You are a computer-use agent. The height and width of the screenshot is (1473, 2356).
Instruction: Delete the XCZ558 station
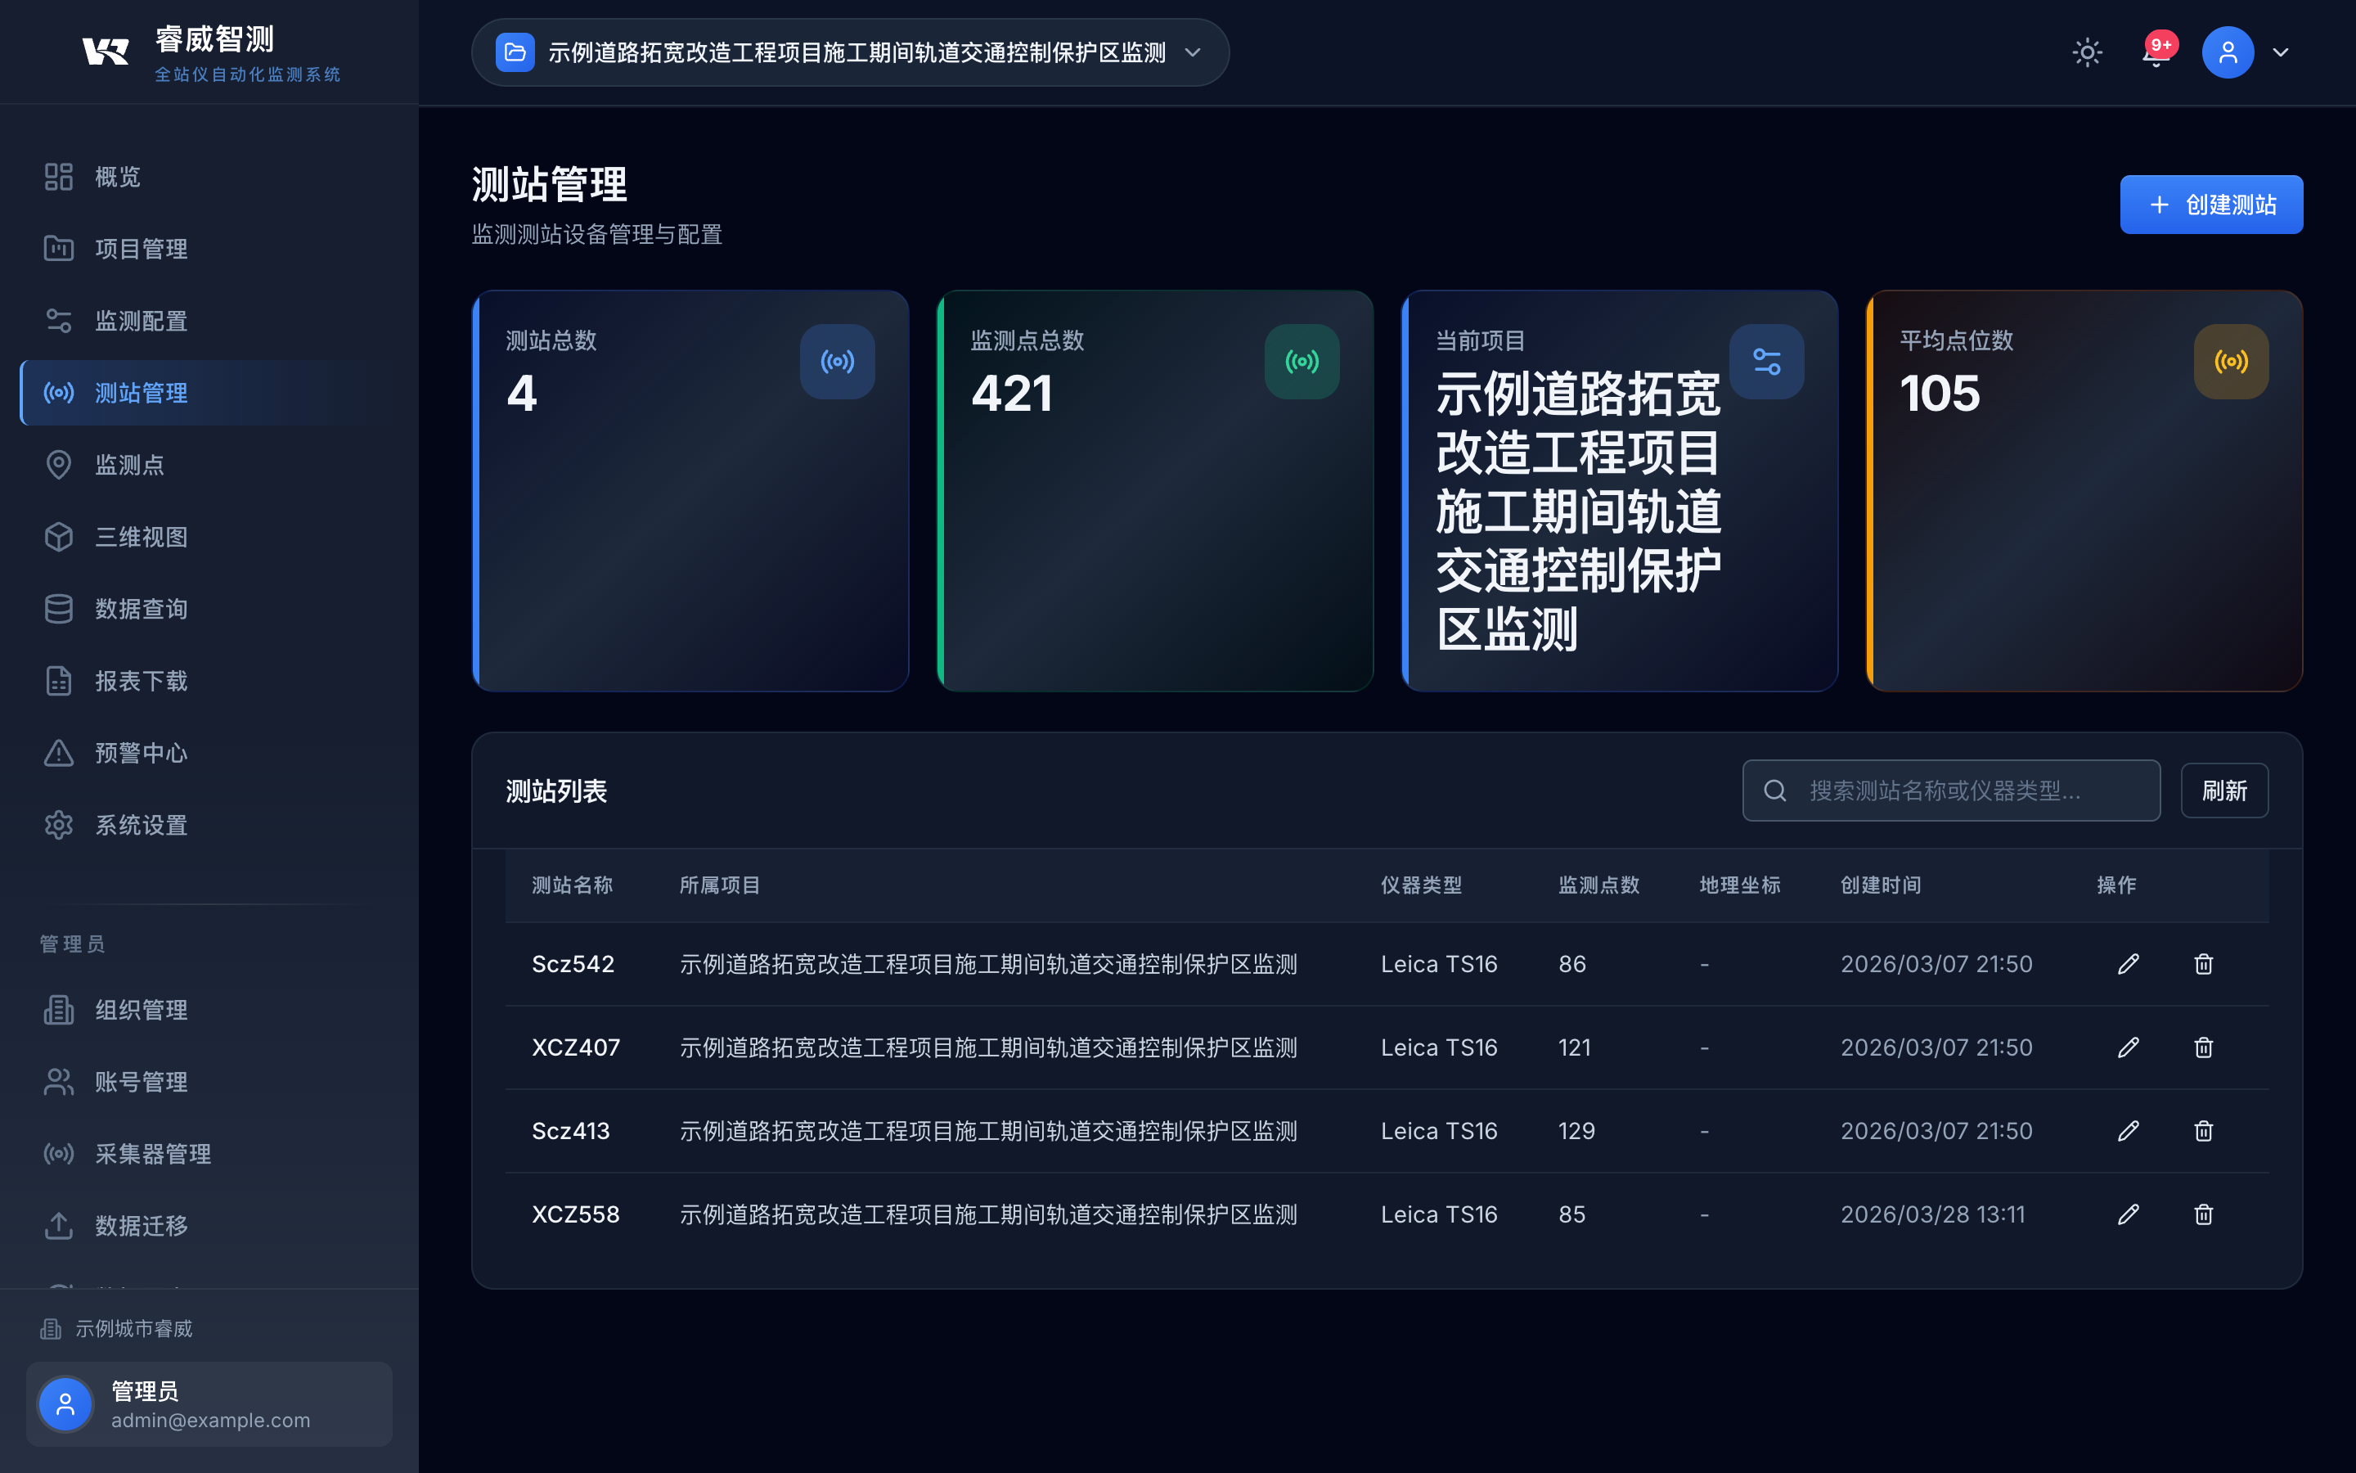point(2202,1214)
